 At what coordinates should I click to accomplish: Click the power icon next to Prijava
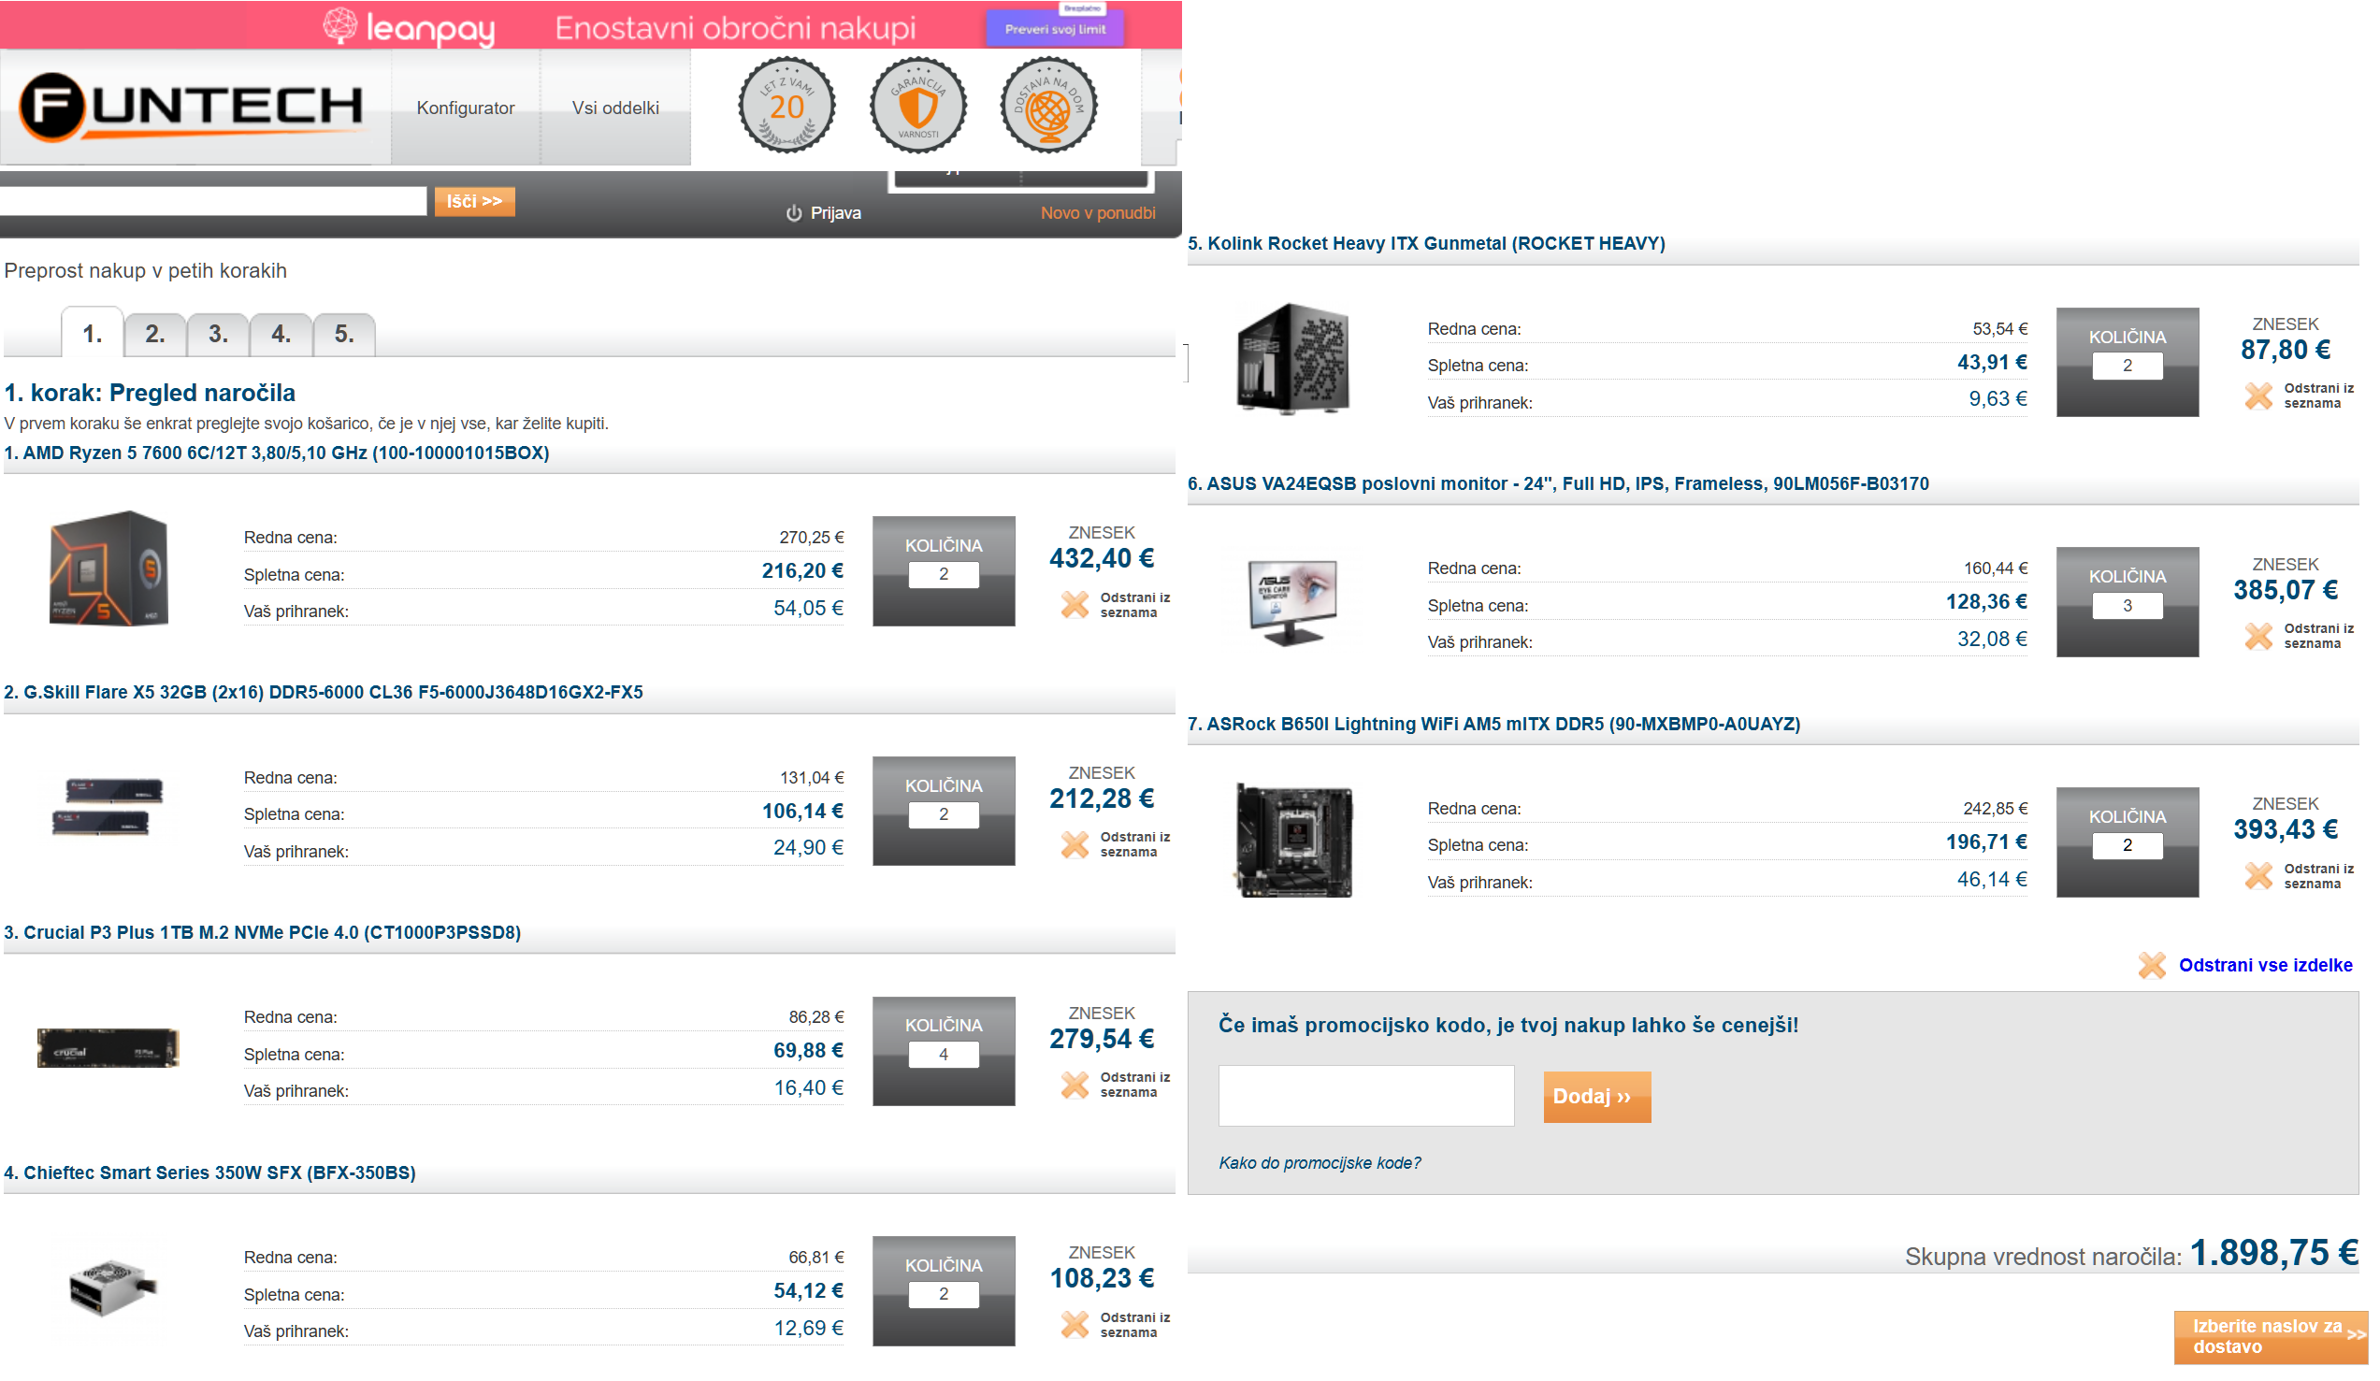[794, 213]
